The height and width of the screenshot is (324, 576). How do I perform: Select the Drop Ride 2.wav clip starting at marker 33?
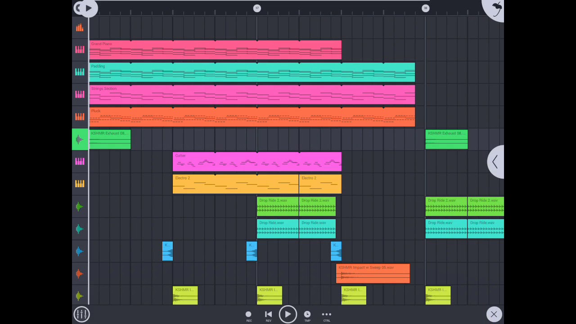[x=446, y=206]
